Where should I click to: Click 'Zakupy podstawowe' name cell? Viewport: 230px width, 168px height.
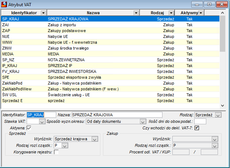coord(67,31)
